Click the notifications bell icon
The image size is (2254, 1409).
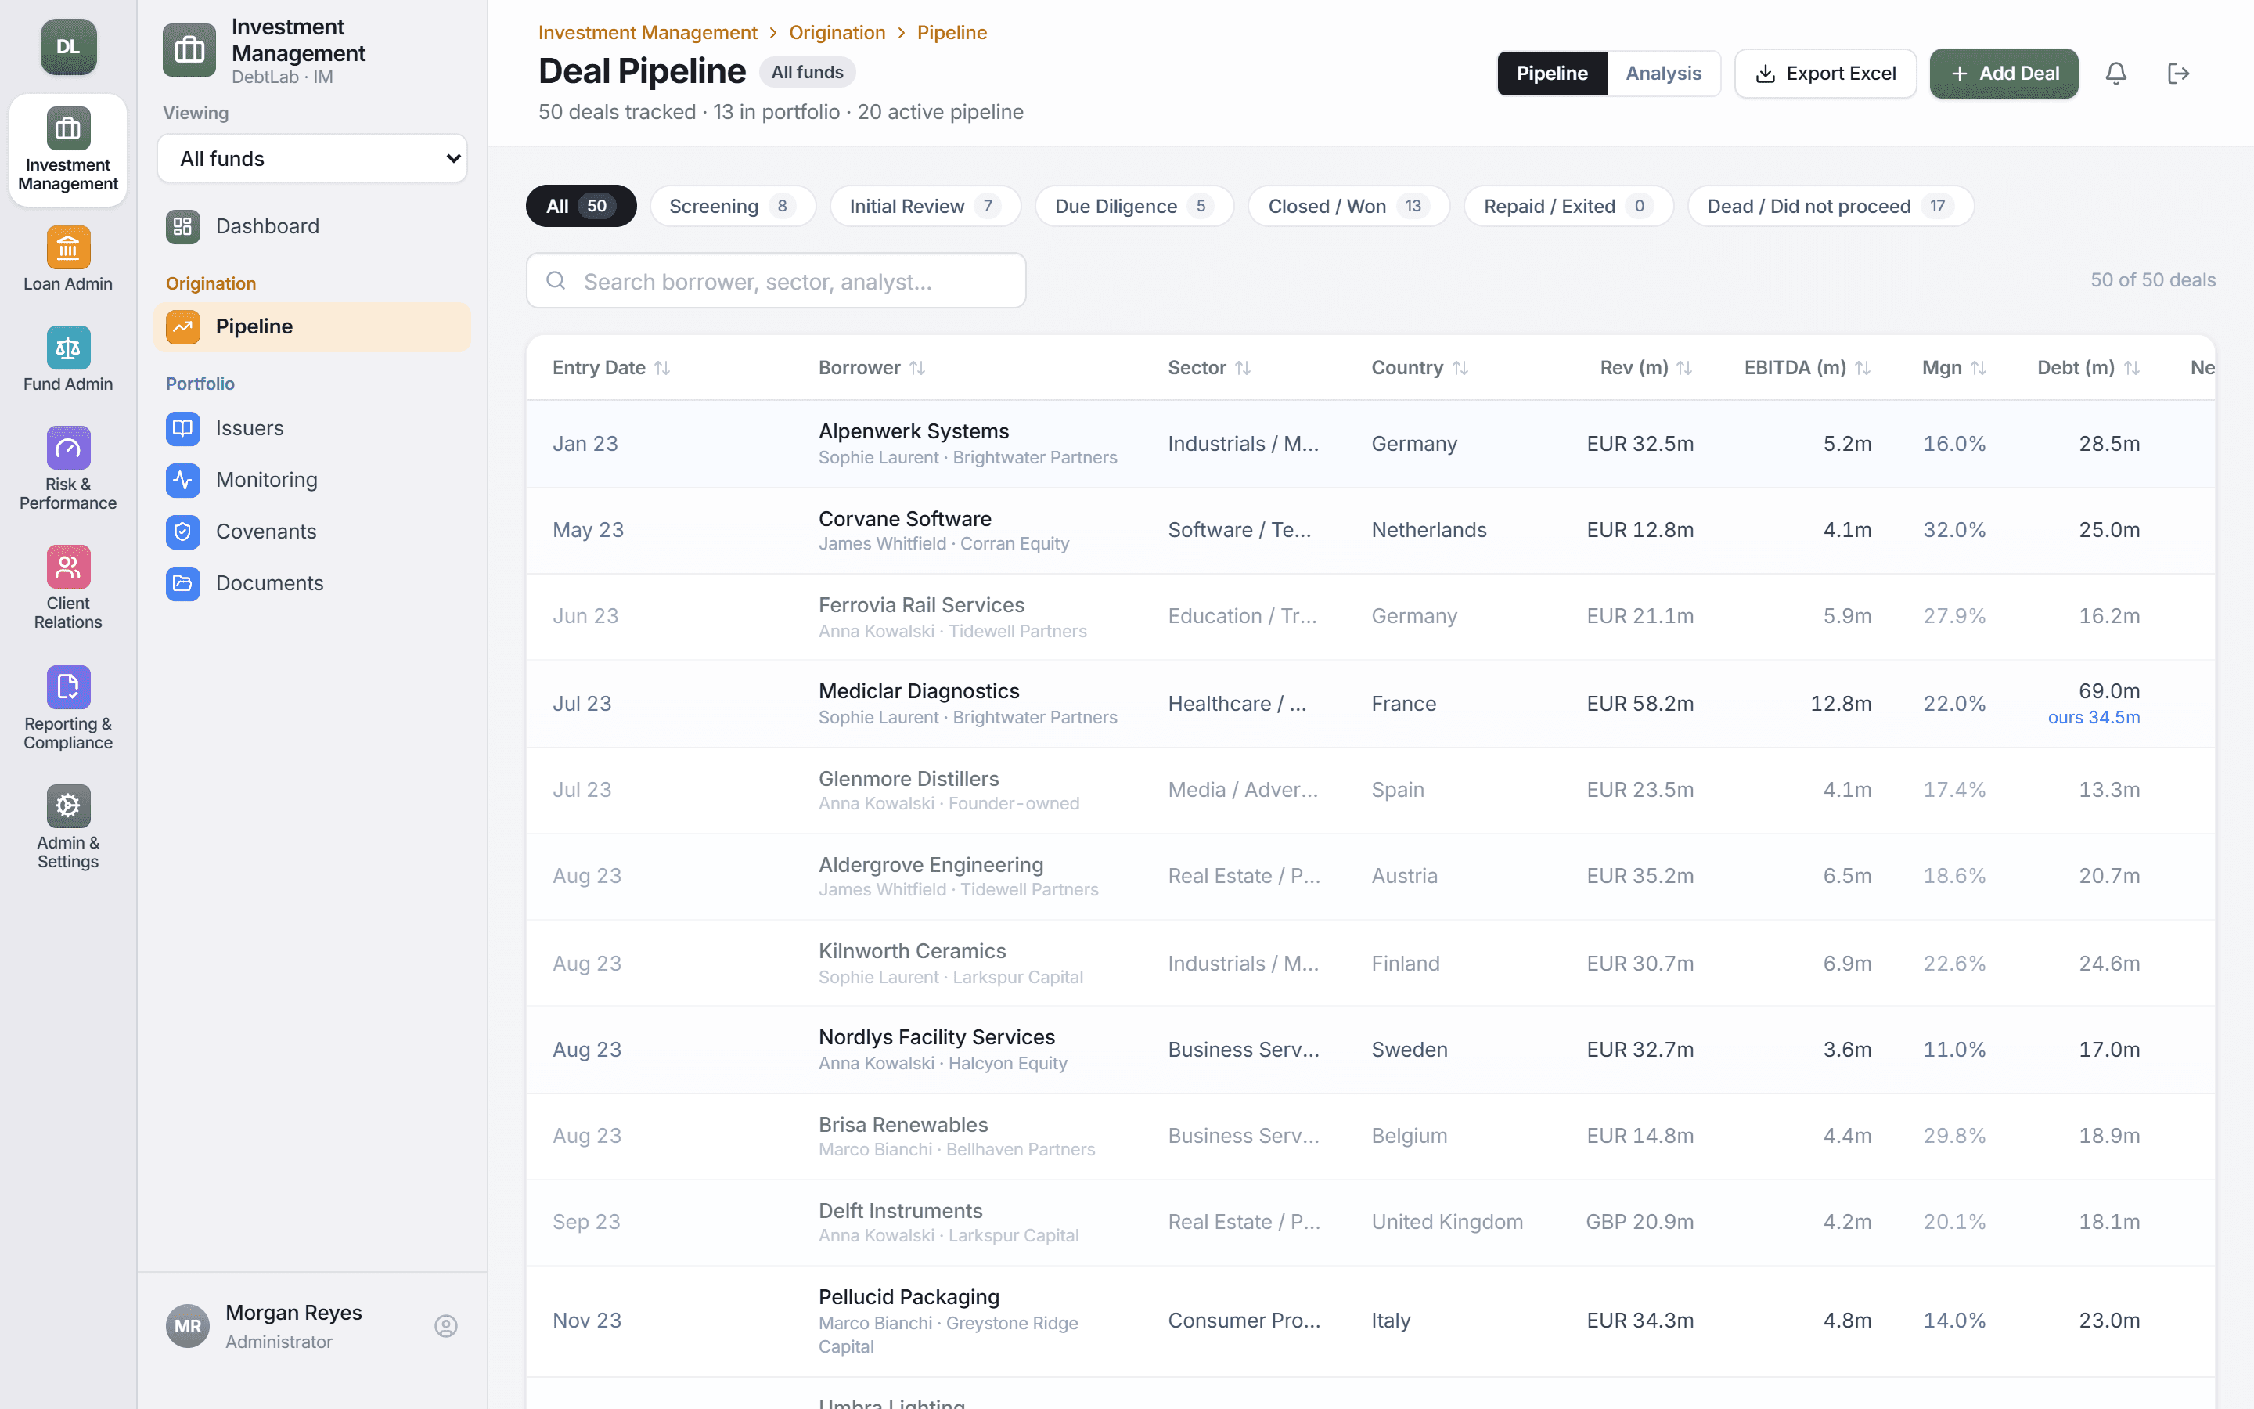2116,74
